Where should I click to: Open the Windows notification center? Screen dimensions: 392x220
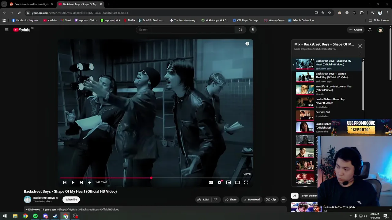click(386, 216)
